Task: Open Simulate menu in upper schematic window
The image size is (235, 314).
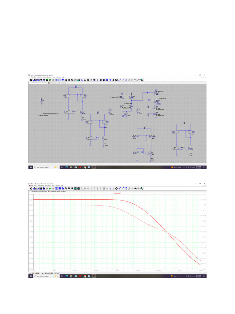Action: [x=49, y=77]
